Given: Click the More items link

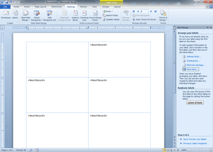Looking at the screenshot, I should [191, 69].
